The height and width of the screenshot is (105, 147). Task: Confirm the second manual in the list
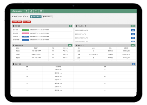point(133,34)
